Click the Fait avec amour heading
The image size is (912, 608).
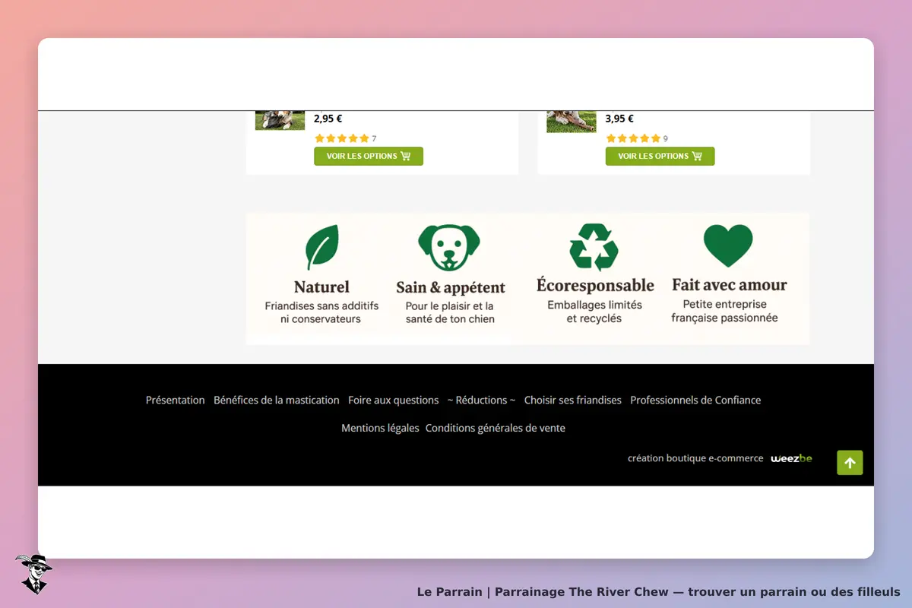(730, 285)
